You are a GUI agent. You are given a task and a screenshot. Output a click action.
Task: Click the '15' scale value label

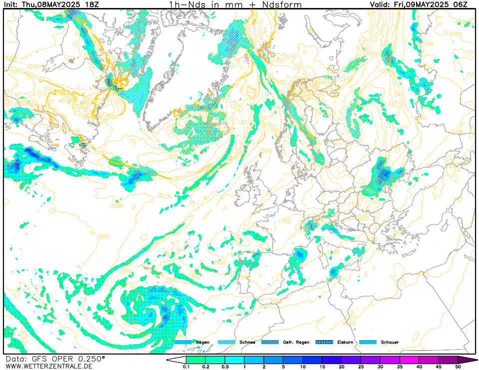(x=322, y=367)
